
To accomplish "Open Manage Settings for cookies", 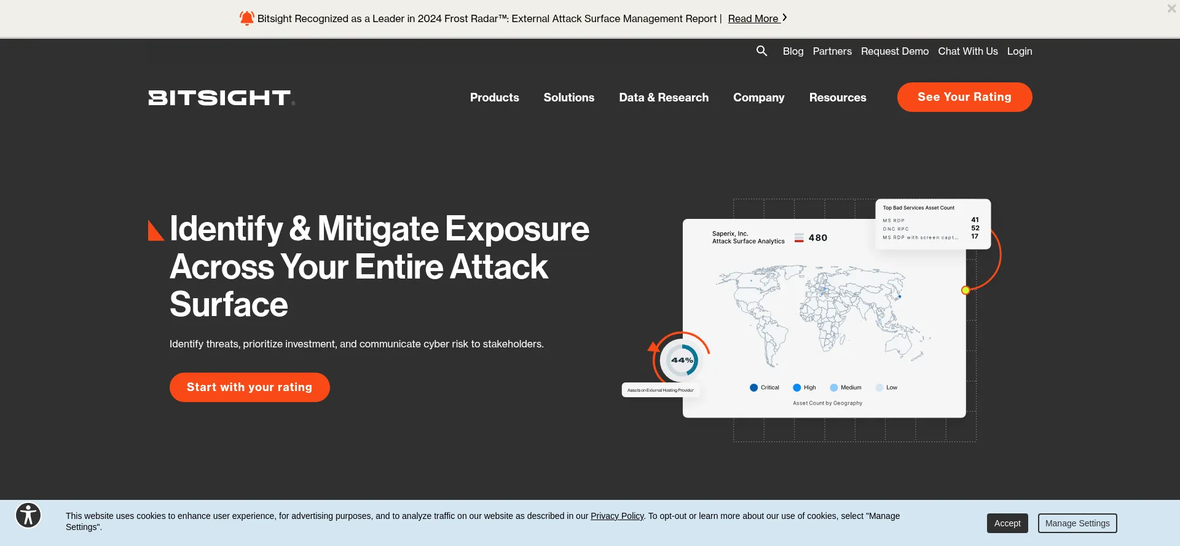I will tap(1077, 523).
